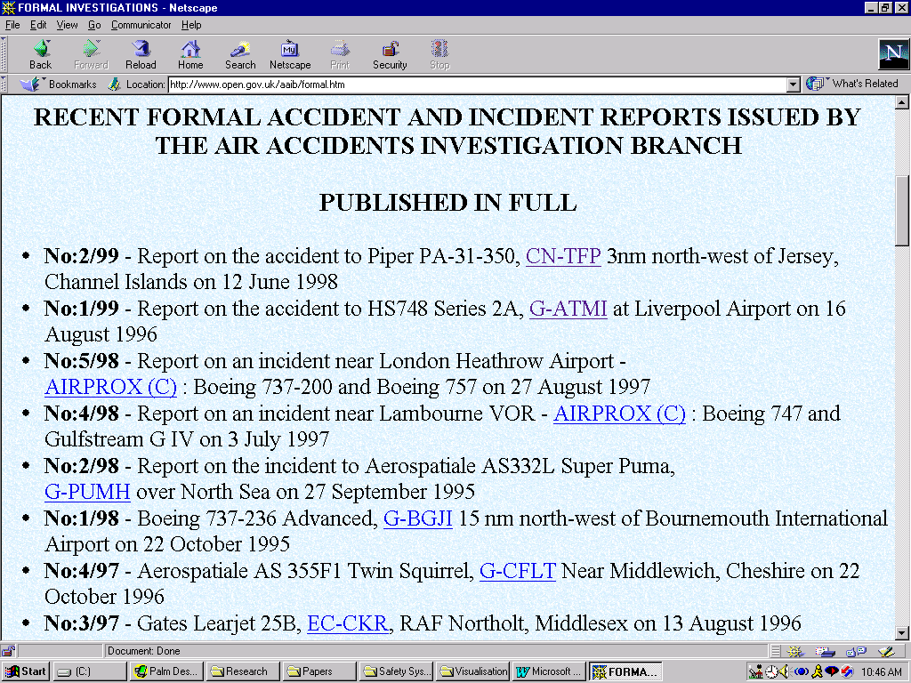Open the View menu
Viewport: 911px width, 683px height.
(67, 25)
